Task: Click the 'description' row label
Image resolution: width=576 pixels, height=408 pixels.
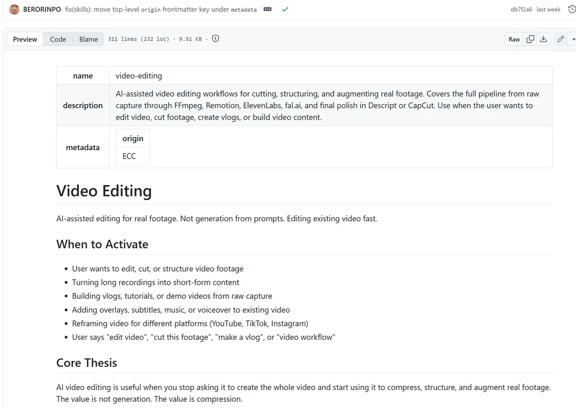Action: point(83,105)
